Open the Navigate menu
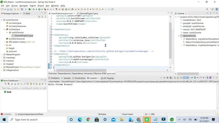 click(x=24, y=6)
